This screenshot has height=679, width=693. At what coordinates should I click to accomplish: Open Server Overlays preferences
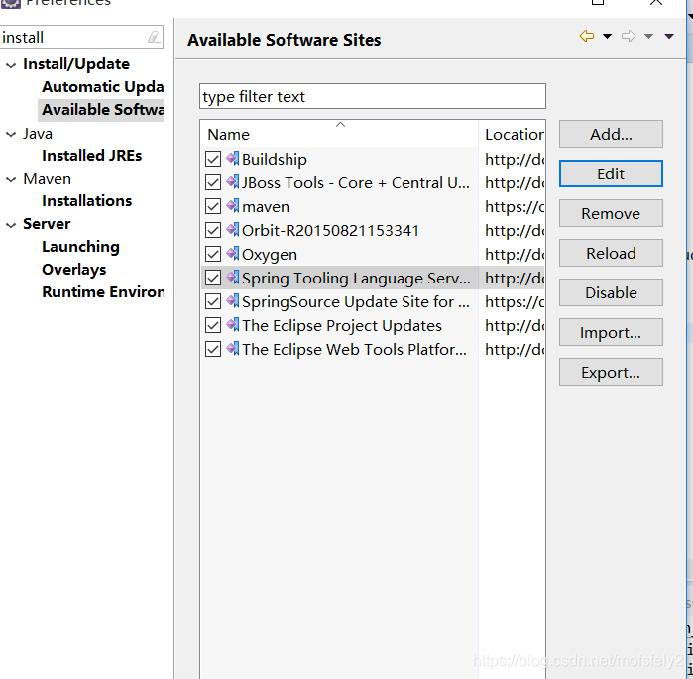point(73,270)
